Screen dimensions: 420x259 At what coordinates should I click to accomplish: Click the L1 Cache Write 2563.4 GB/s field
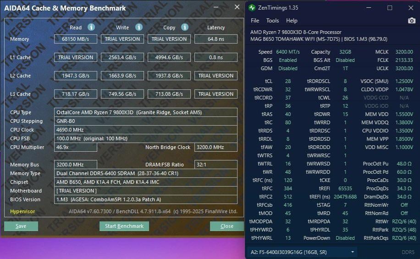122,57
